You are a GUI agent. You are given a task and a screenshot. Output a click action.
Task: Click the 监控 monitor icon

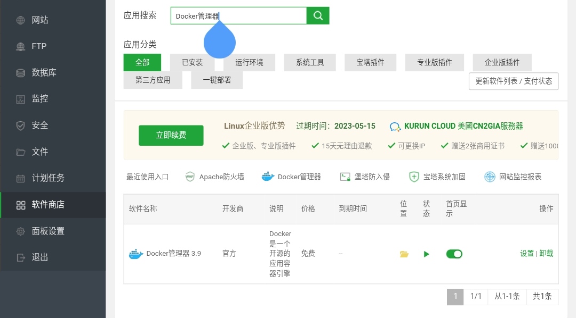pyautogui.click(x=21, y=99)
